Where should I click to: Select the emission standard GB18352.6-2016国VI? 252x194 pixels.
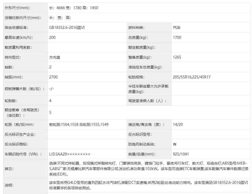tap(69, 27)
